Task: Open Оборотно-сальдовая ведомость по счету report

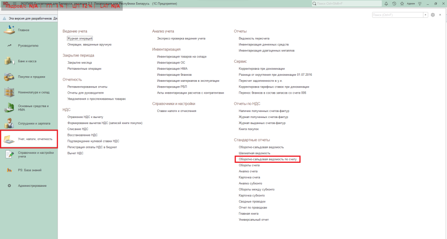Action: (x=268, y=159)
